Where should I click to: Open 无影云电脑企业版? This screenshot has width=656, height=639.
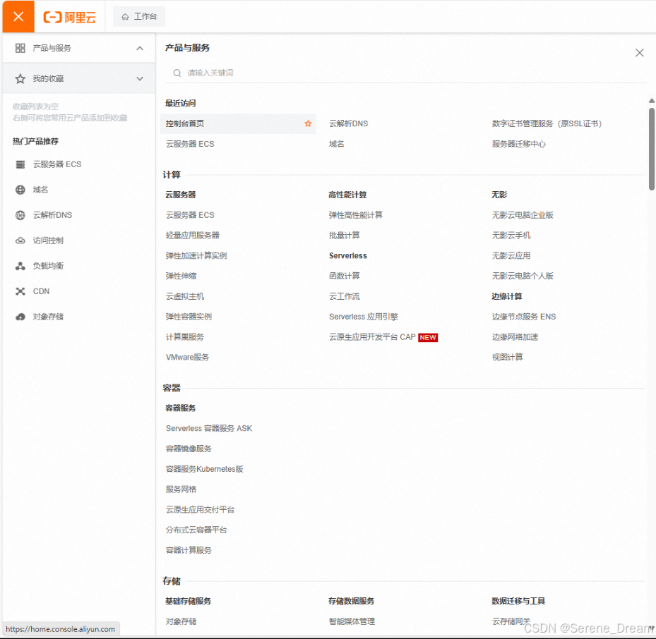point(523,215)
